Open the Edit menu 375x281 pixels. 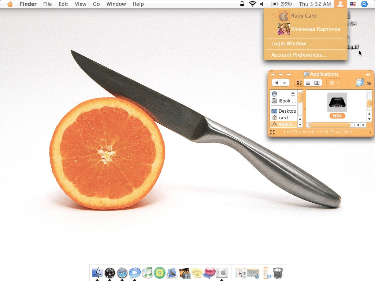[63, 4]
